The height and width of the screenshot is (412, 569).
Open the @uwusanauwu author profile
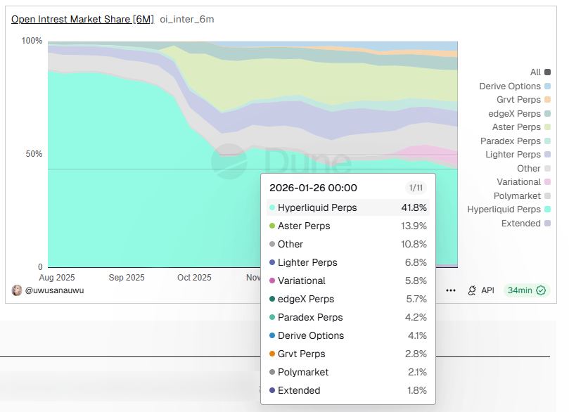click(x=54, y=290)
